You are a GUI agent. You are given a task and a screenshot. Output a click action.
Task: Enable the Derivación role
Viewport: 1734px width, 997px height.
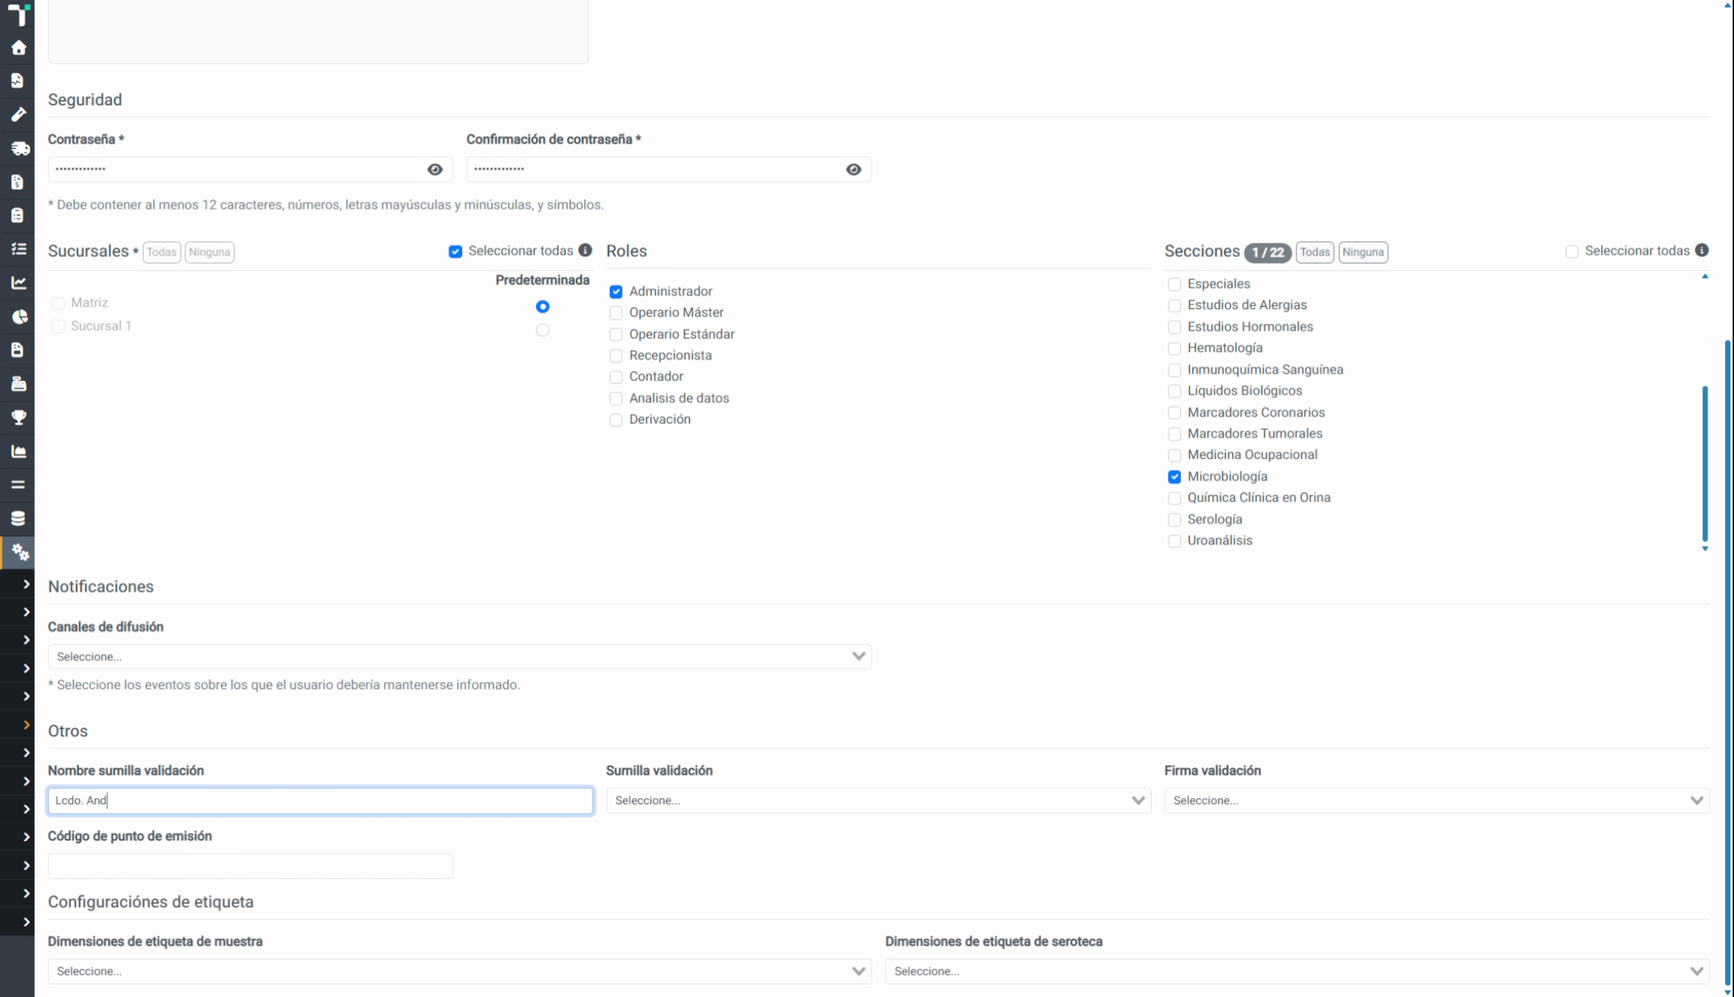coord(616,420)
